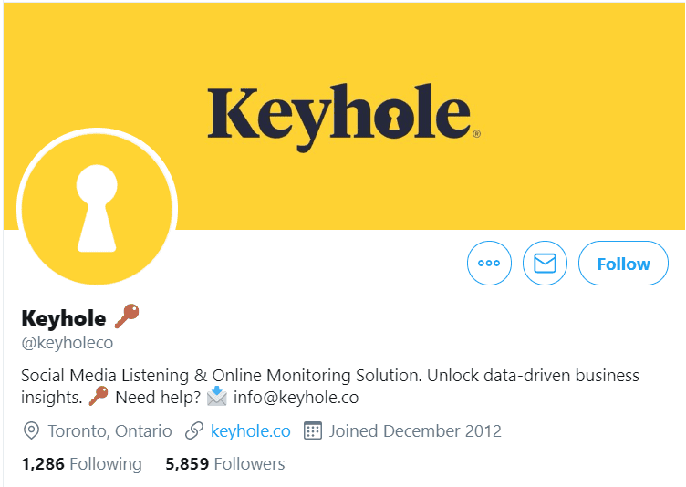Click the Toronto, Ontario location text

[109, 431]
